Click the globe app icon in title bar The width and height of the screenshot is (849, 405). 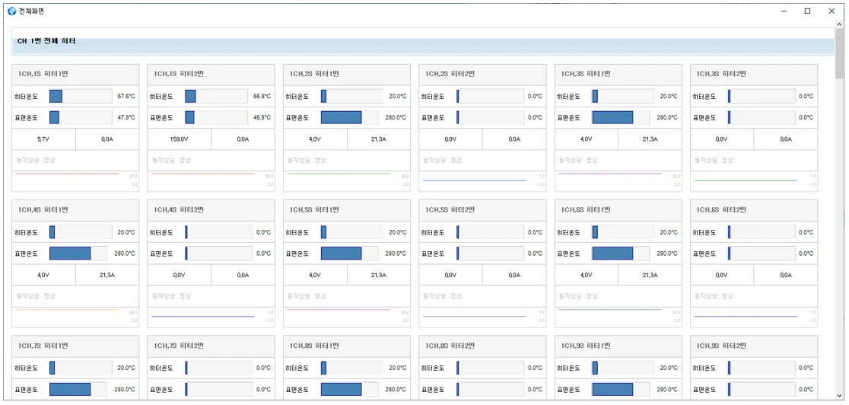pos(12,11)
